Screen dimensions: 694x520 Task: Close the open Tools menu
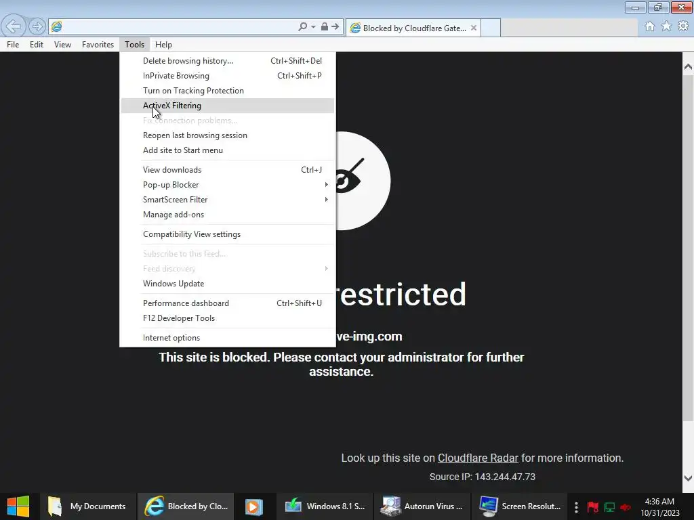135,45
